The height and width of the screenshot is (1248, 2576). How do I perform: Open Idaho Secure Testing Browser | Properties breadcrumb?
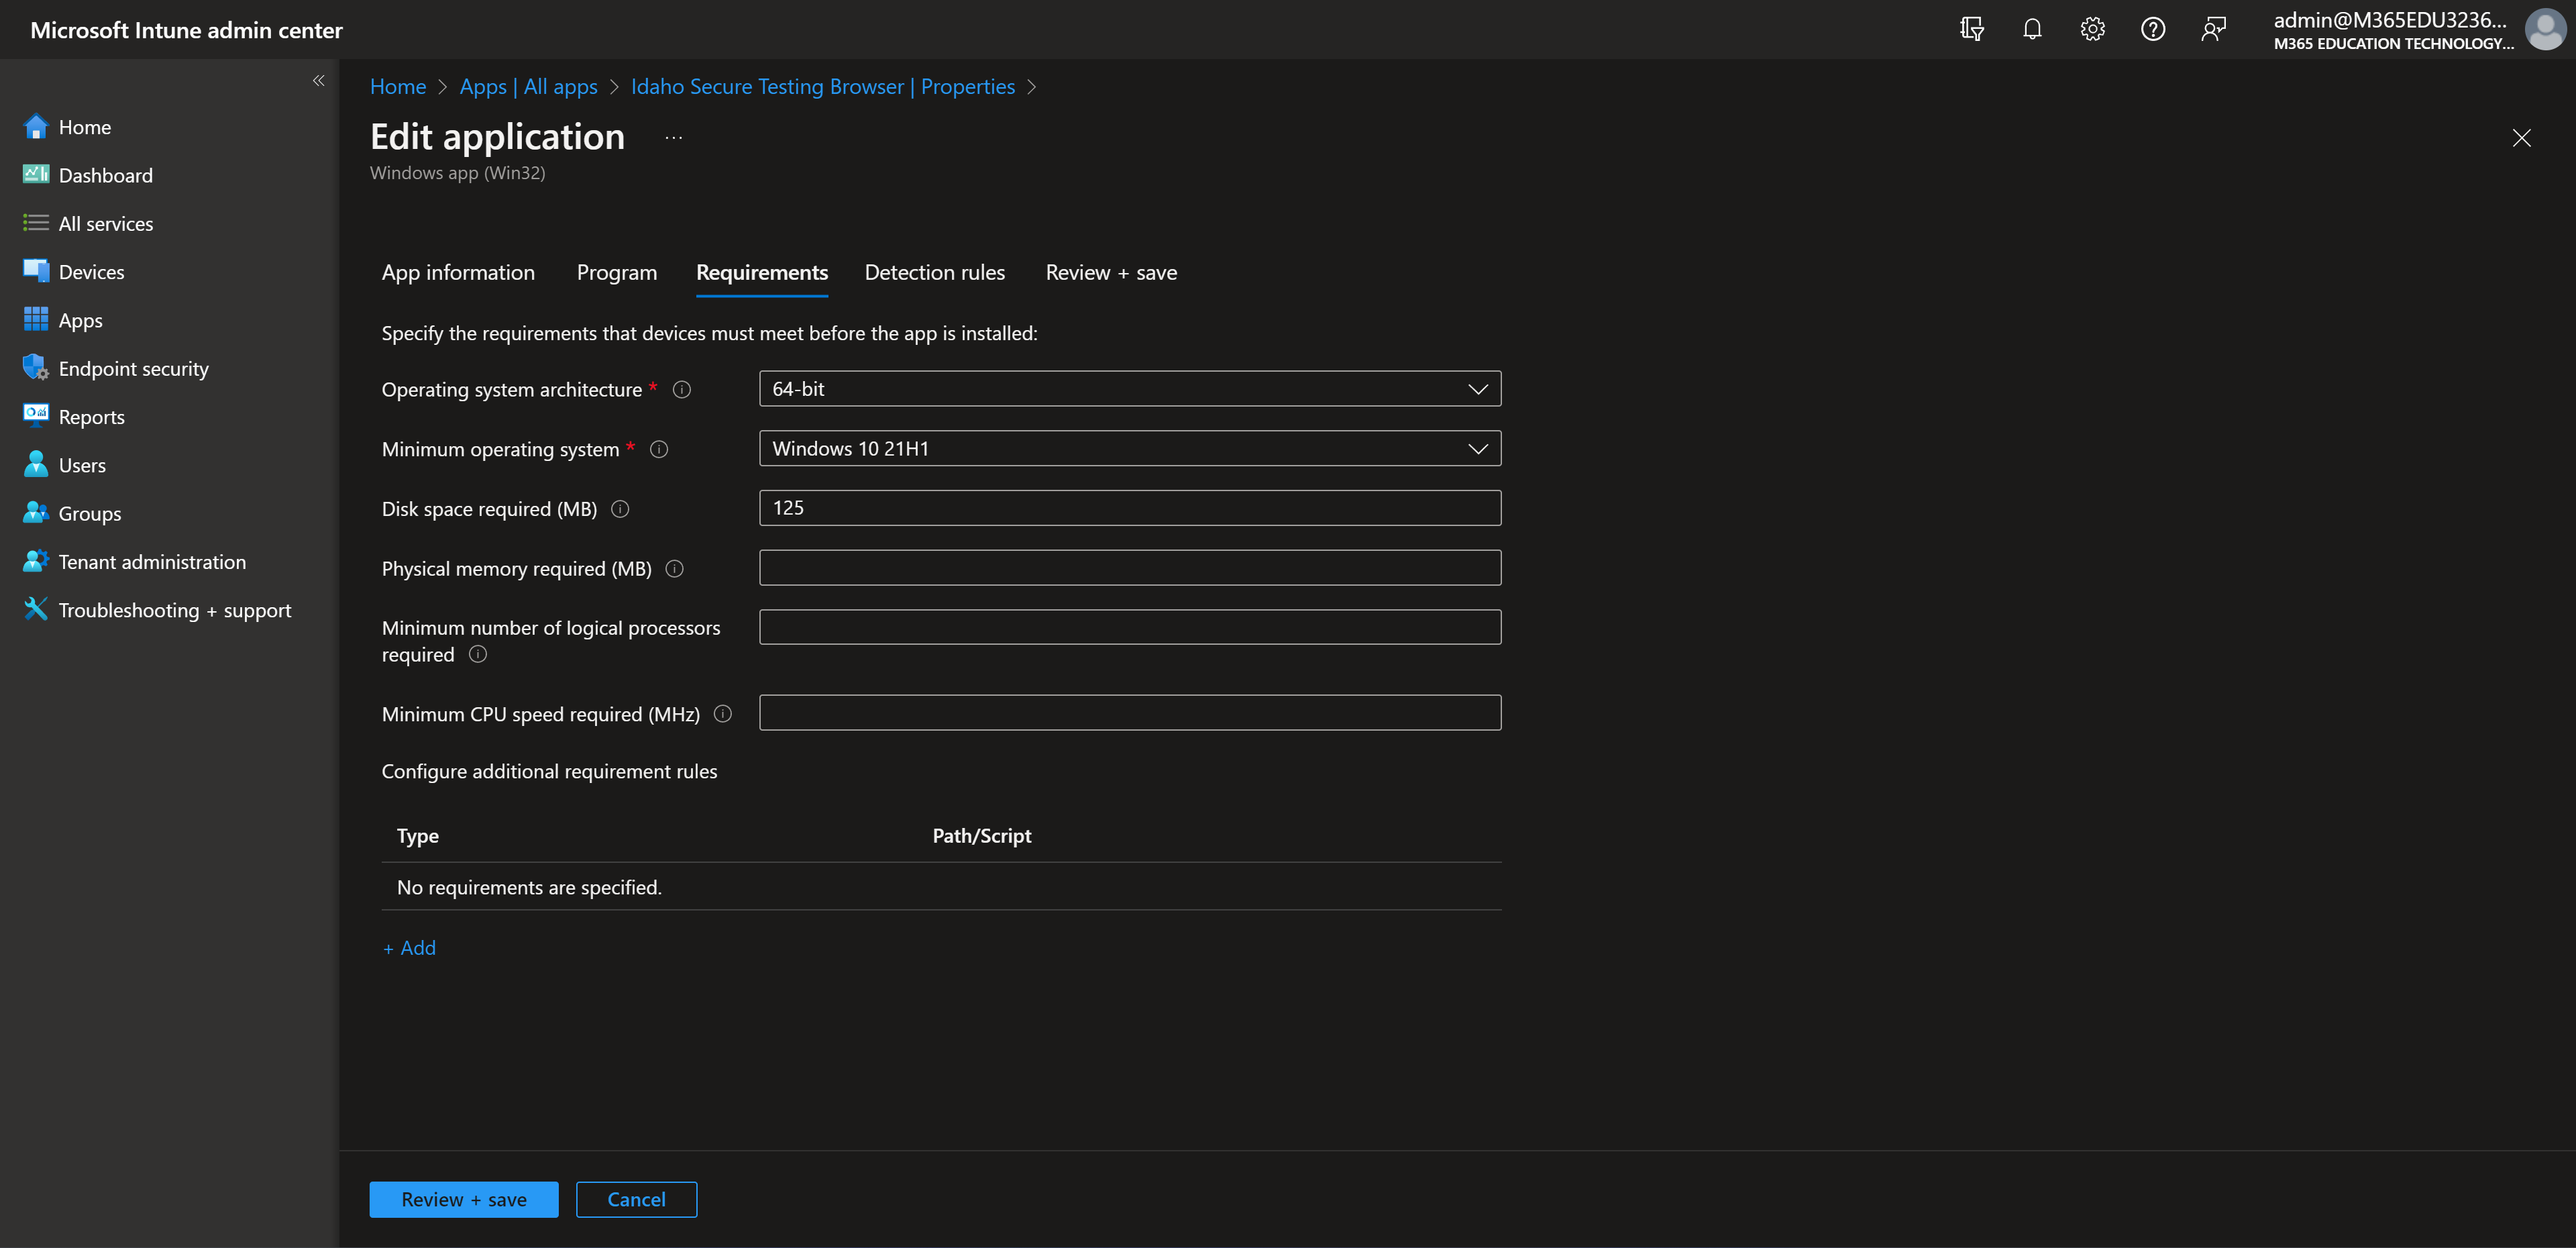click(x=823, y=87)
